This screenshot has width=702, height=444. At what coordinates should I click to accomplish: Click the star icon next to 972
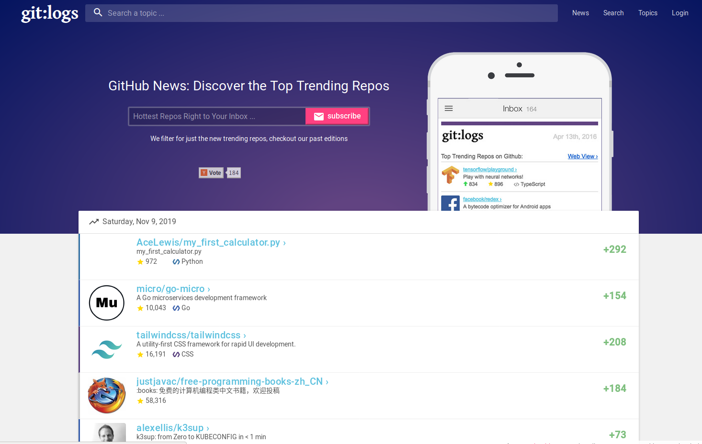pos(140,262)
